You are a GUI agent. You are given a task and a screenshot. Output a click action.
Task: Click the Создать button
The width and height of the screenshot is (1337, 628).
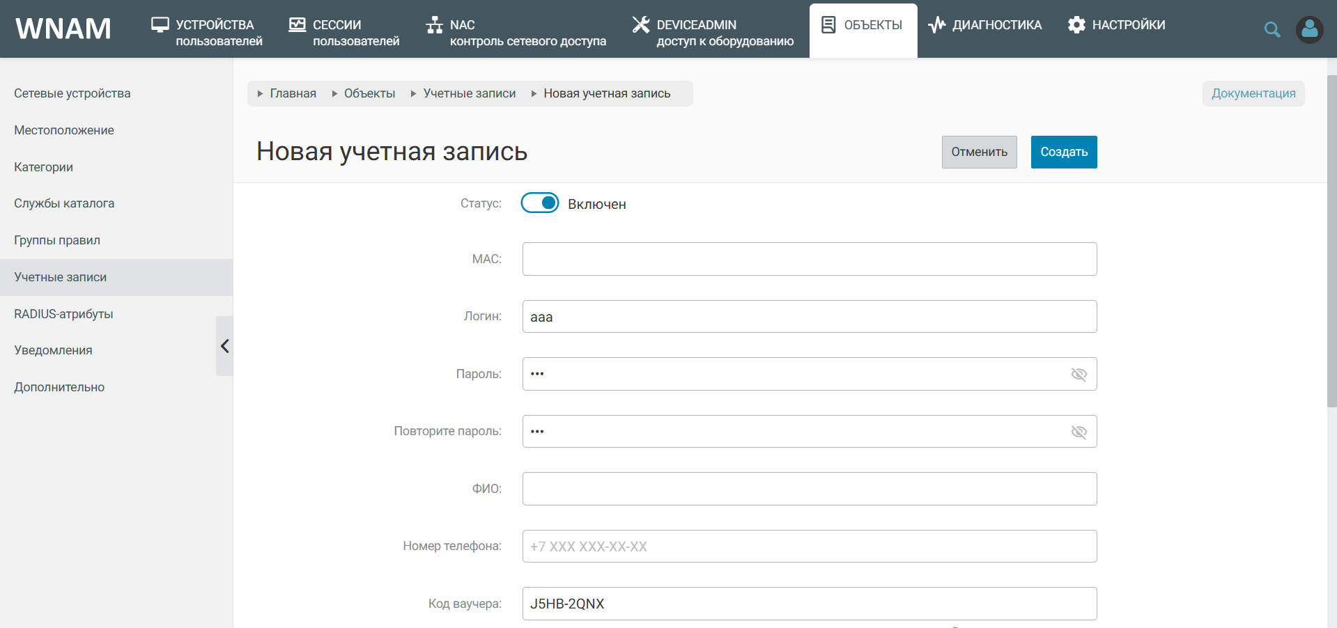(x=1064, y=152)
